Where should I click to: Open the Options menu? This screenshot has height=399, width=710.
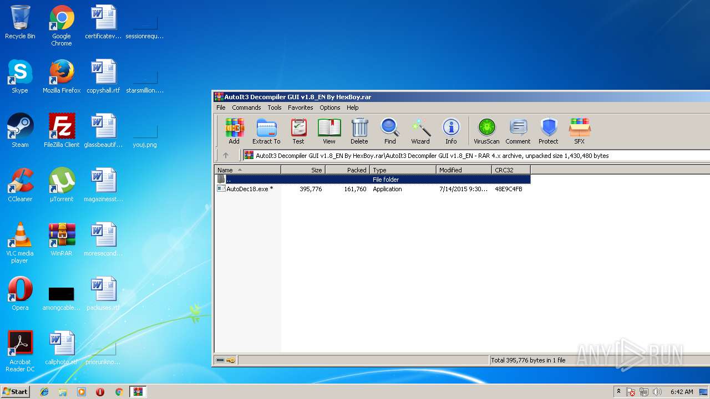[x=330, y=108]
